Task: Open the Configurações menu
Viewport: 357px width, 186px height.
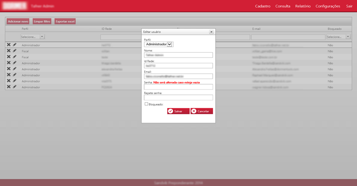Action: [x=327, y=6]
